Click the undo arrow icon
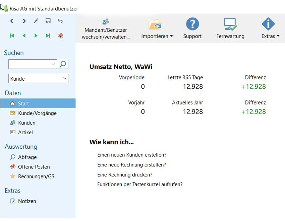This screenshot has width=285, height=221. pyautogui.click(x=60, y=21)
